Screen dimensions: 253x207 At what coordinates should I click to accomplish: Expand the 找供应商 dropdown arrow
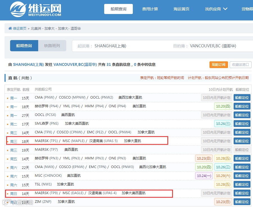click(x=225, y=9)
